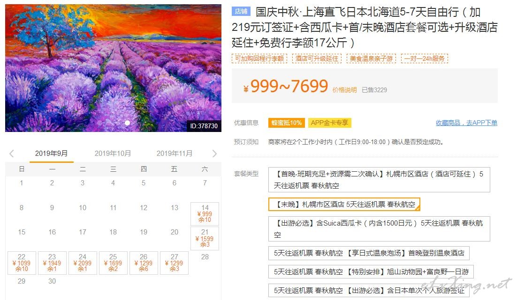517x300 pixels.
Task: Click the 店铺 store badge
Action: point(241,12)
